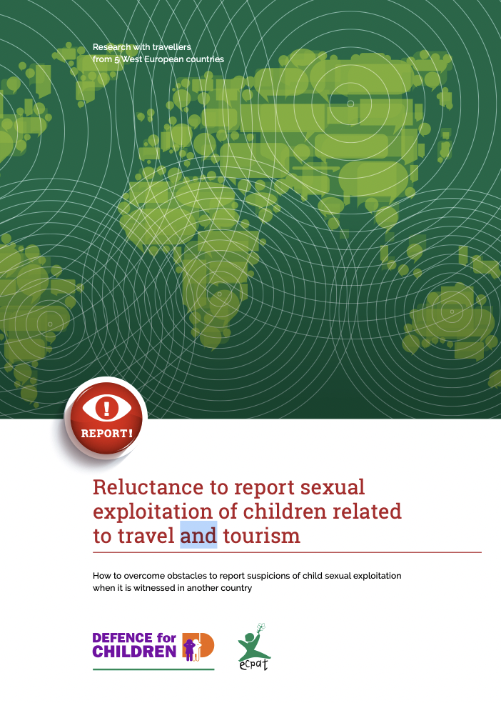Click the red horizontal rule under the title

click(287, 552)
